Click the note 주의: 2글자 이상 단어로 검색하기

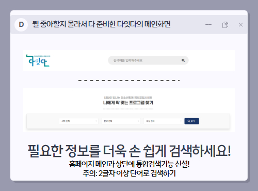coord(129,173)
